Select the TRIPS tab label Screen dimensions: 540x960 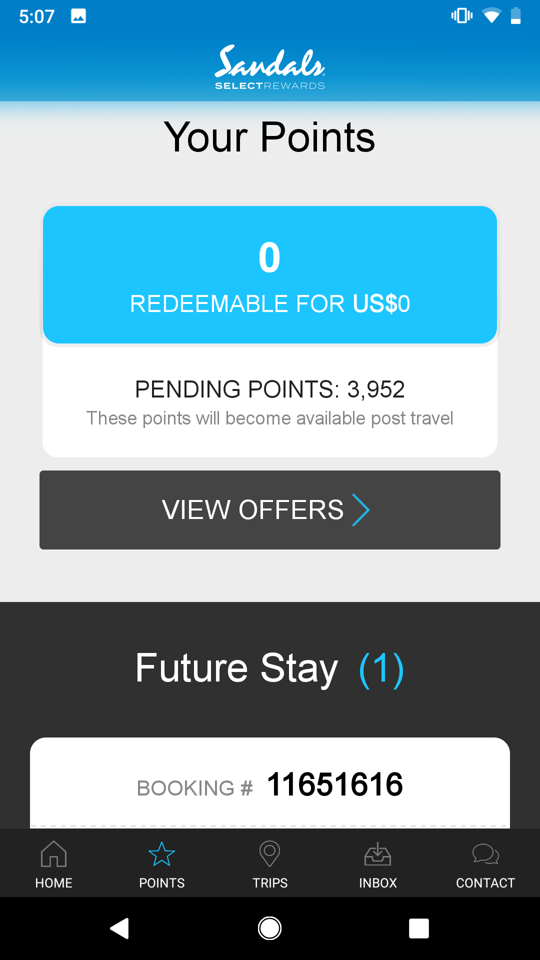[x=270, y=883]
